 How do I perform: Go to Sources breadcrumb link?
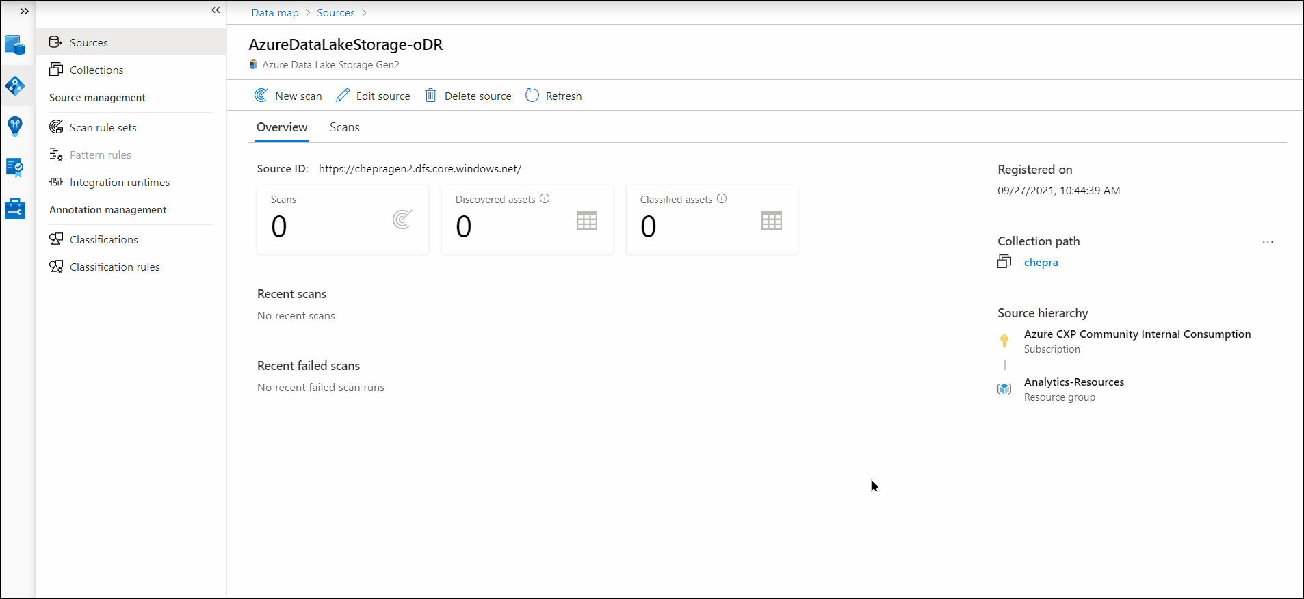click(336, 13)
